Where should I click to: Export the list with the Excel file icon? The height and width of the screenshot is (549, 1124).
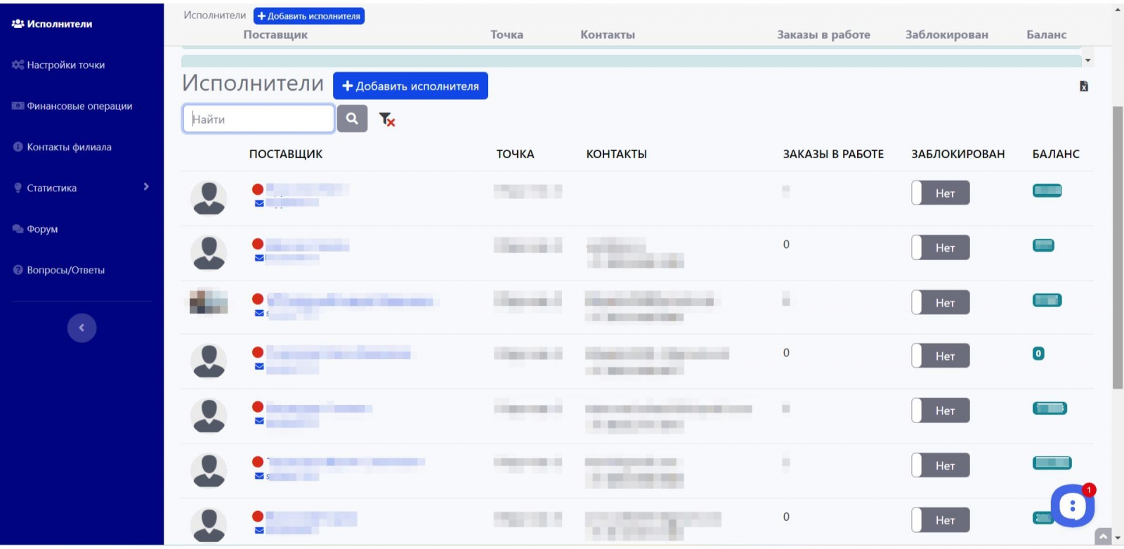[1084, 86]
